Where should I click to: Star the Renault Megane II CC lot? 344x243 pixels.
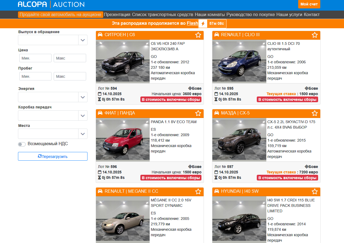[x=198, y=191]
